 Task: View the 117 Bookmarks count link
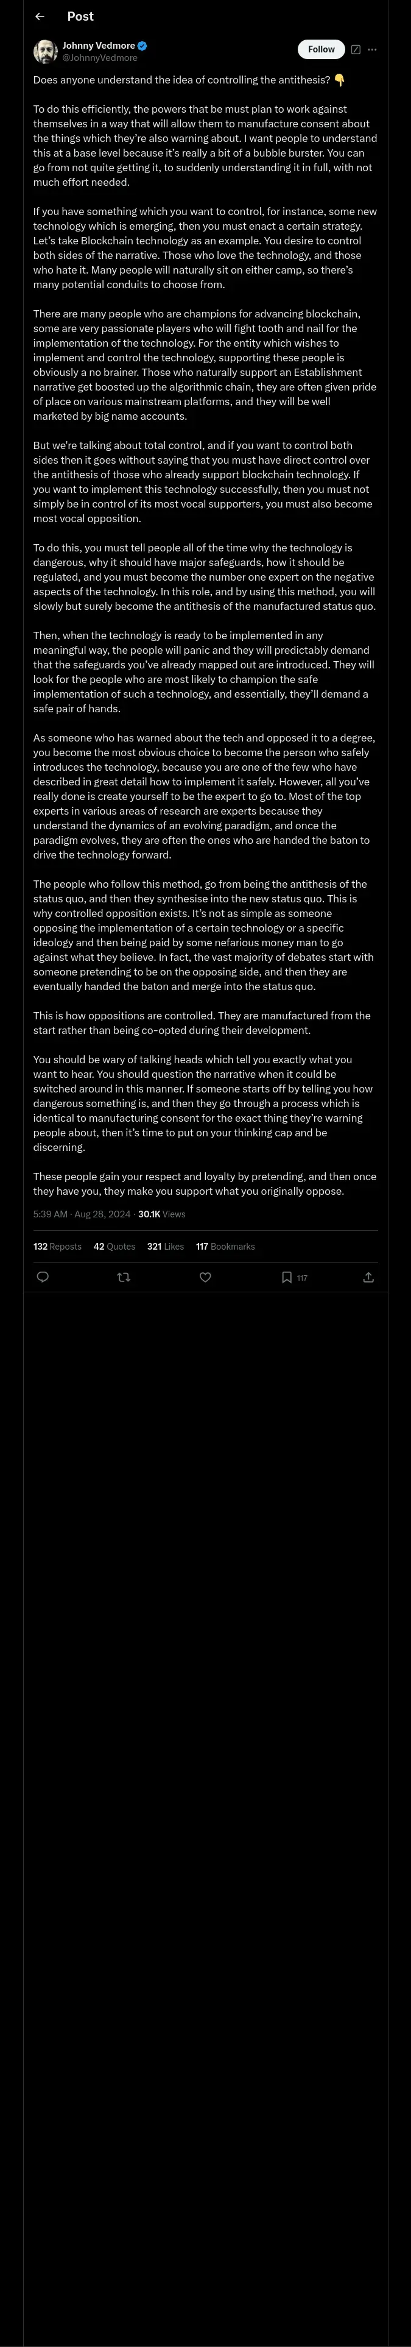coord(225,1247)
